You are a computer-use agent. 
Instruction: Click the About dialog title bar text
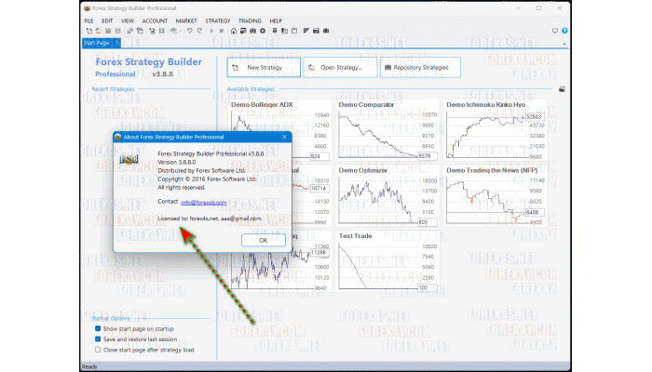click(x=173, y=137)
